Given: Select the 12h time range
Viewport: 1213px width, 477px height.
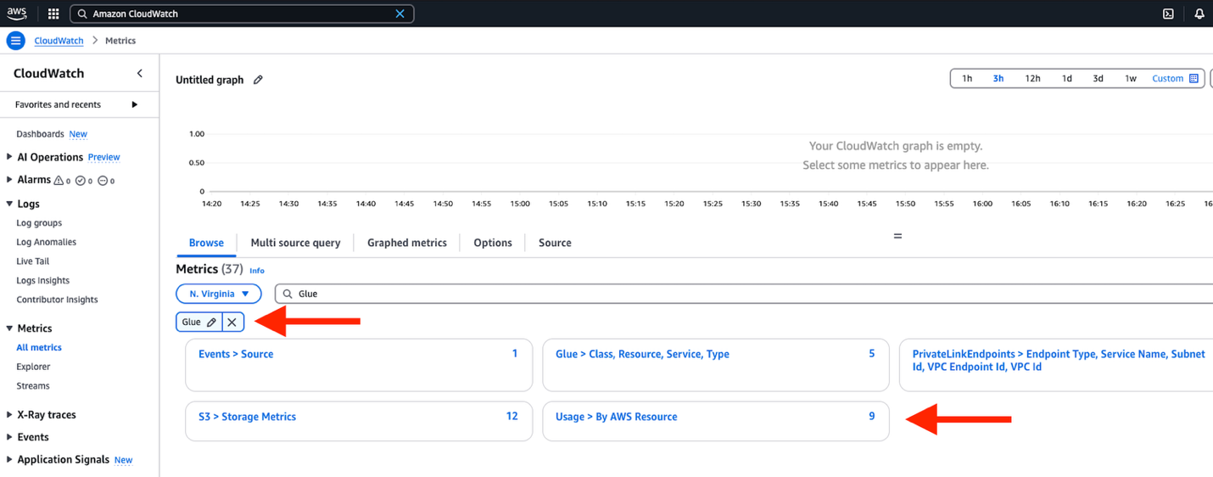Looking at the screenshot, I should [1032, 79].
